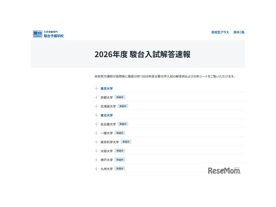Image resolution: width=276 pixels, height=207 pixels.
Task: Click the plus icon beside 神戸大学
Action: pos(97,160)
